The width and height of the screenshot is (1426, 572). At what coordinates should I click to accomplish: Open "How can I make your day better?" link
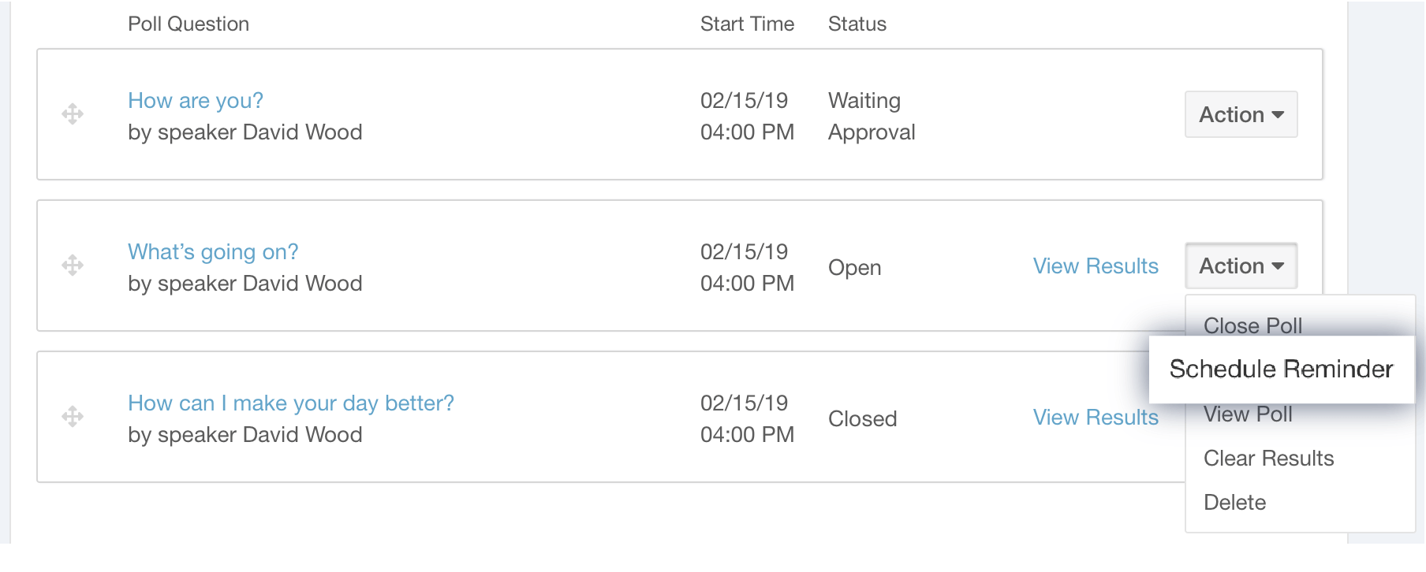290,403
